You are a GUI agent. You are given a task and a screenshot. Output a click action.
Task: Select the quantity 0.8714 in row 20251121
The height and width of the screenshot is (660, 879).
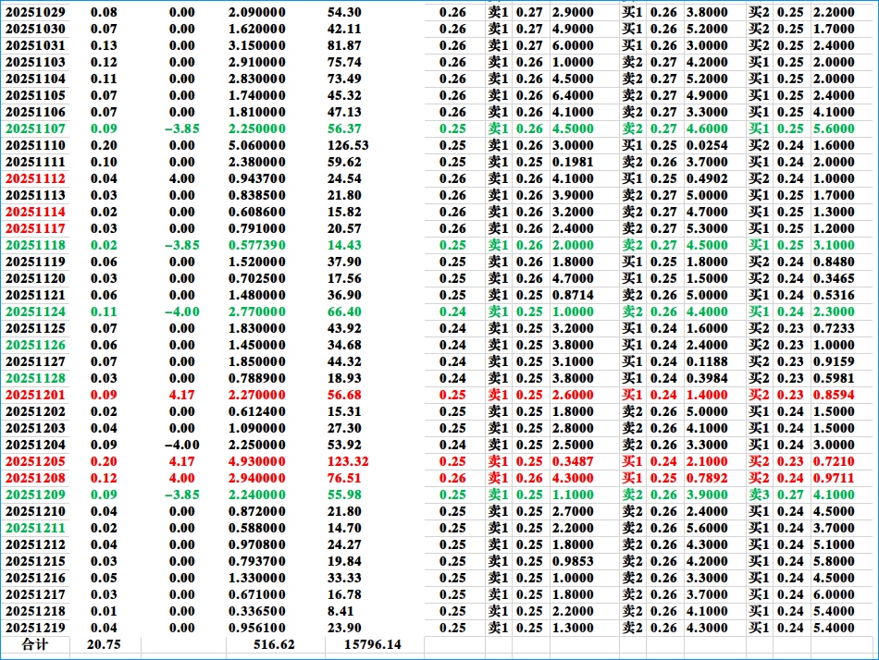[573, 295]
